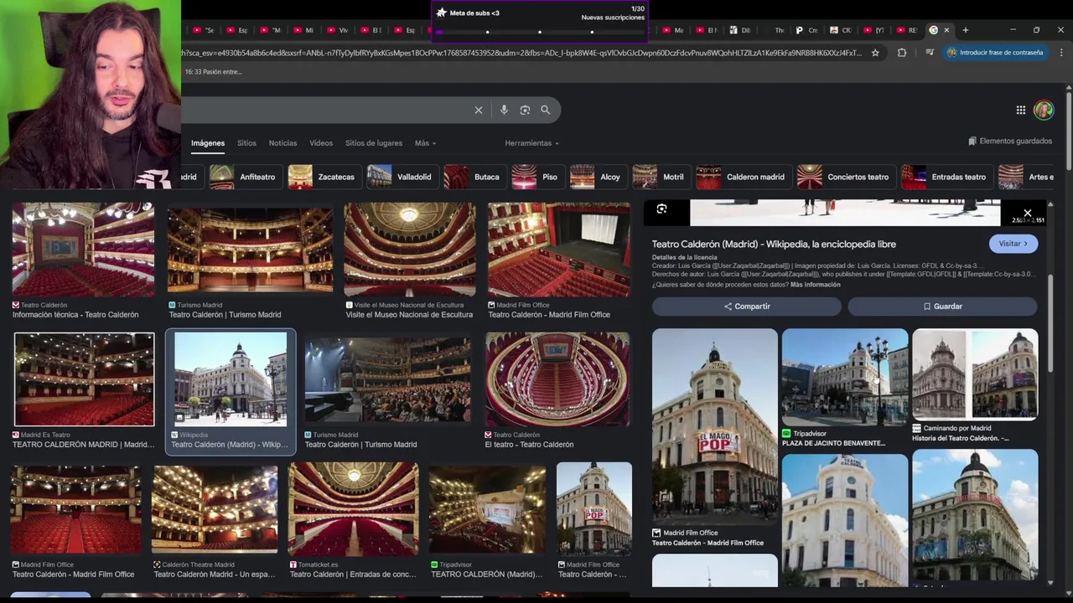Expand the Más dropdown
The width and height of the screenshot is (1073, 603).
click(425, 143)
